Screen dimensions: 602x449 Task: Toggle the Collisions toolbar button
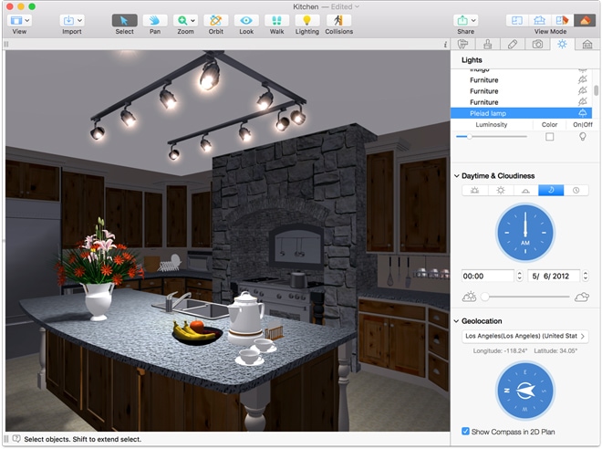point(338,20)
